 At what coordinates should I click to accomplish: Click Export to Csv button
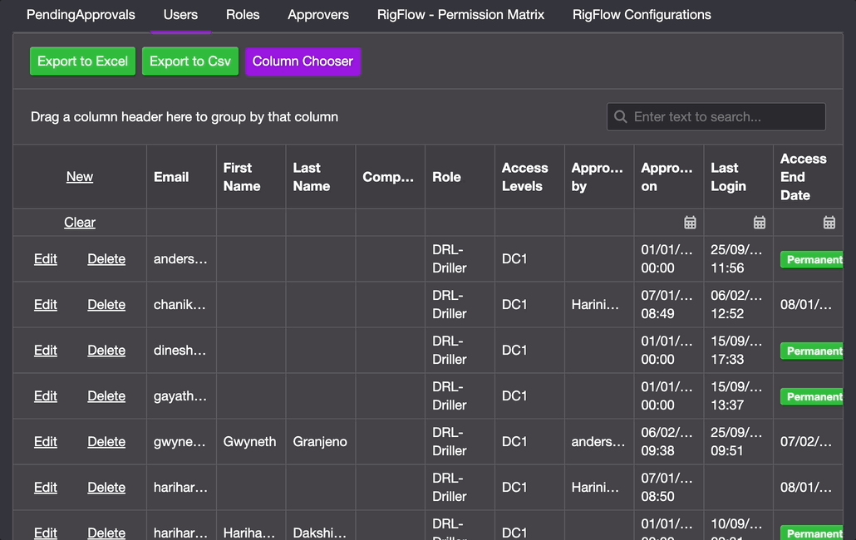190,61
